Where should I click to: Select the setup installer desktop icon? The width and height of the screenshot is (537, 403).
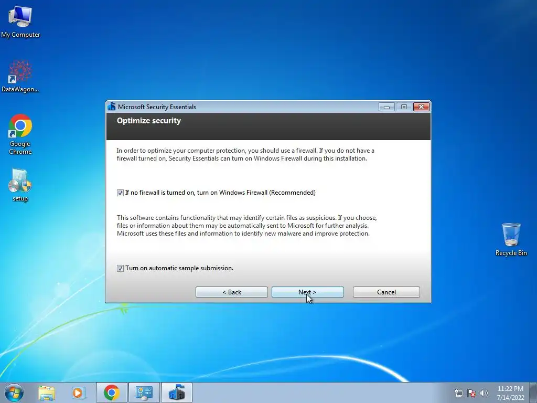[20, 185]
